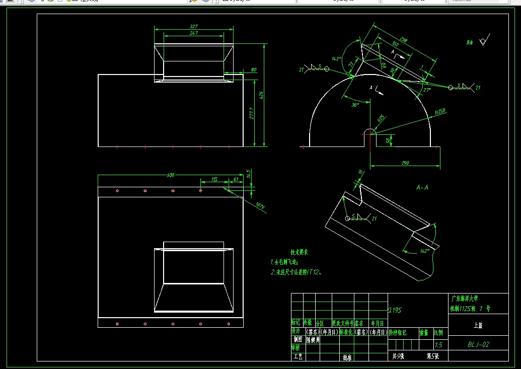Select the 61 dimension in top view

click(x=236, y=180)
